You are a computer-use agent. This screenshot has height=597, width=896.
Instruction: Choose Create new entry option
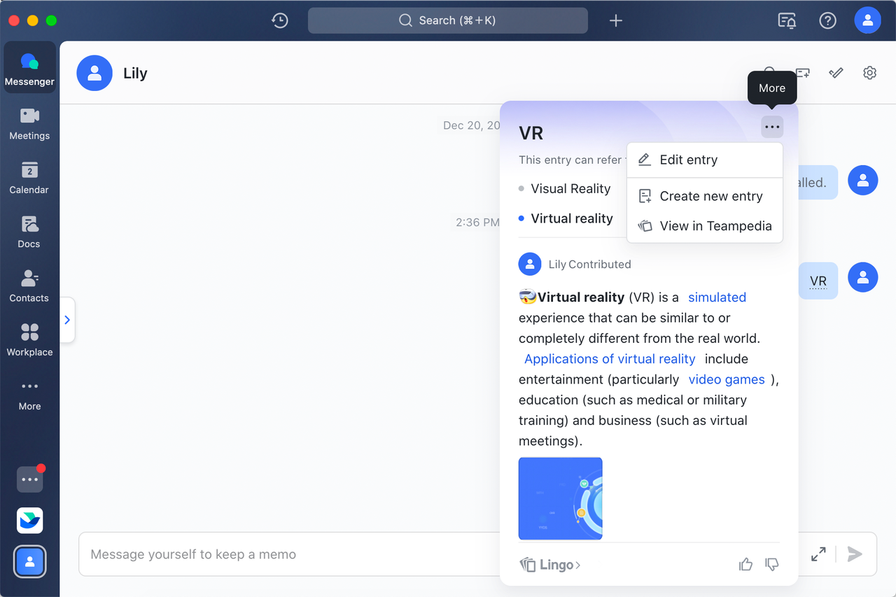pos(710,197)
